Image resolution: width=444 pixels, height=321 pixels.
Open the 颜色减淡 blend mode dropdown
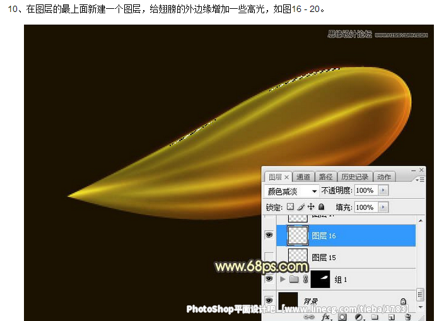291,191
